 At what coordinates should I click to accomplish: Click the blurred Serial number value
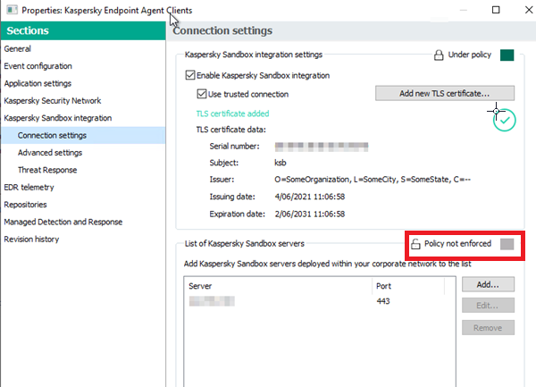click(322, 147)
